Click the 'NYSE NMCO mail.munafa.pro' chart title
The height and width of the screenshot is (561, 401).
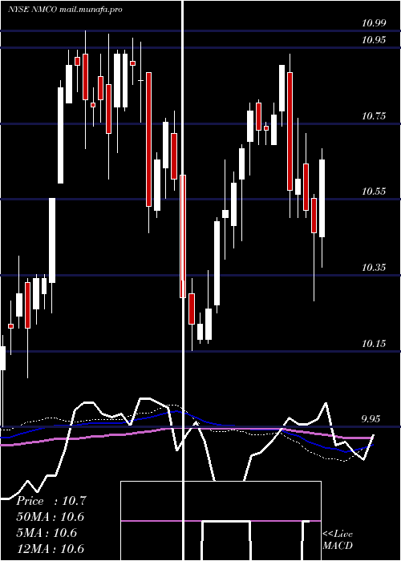65,10
